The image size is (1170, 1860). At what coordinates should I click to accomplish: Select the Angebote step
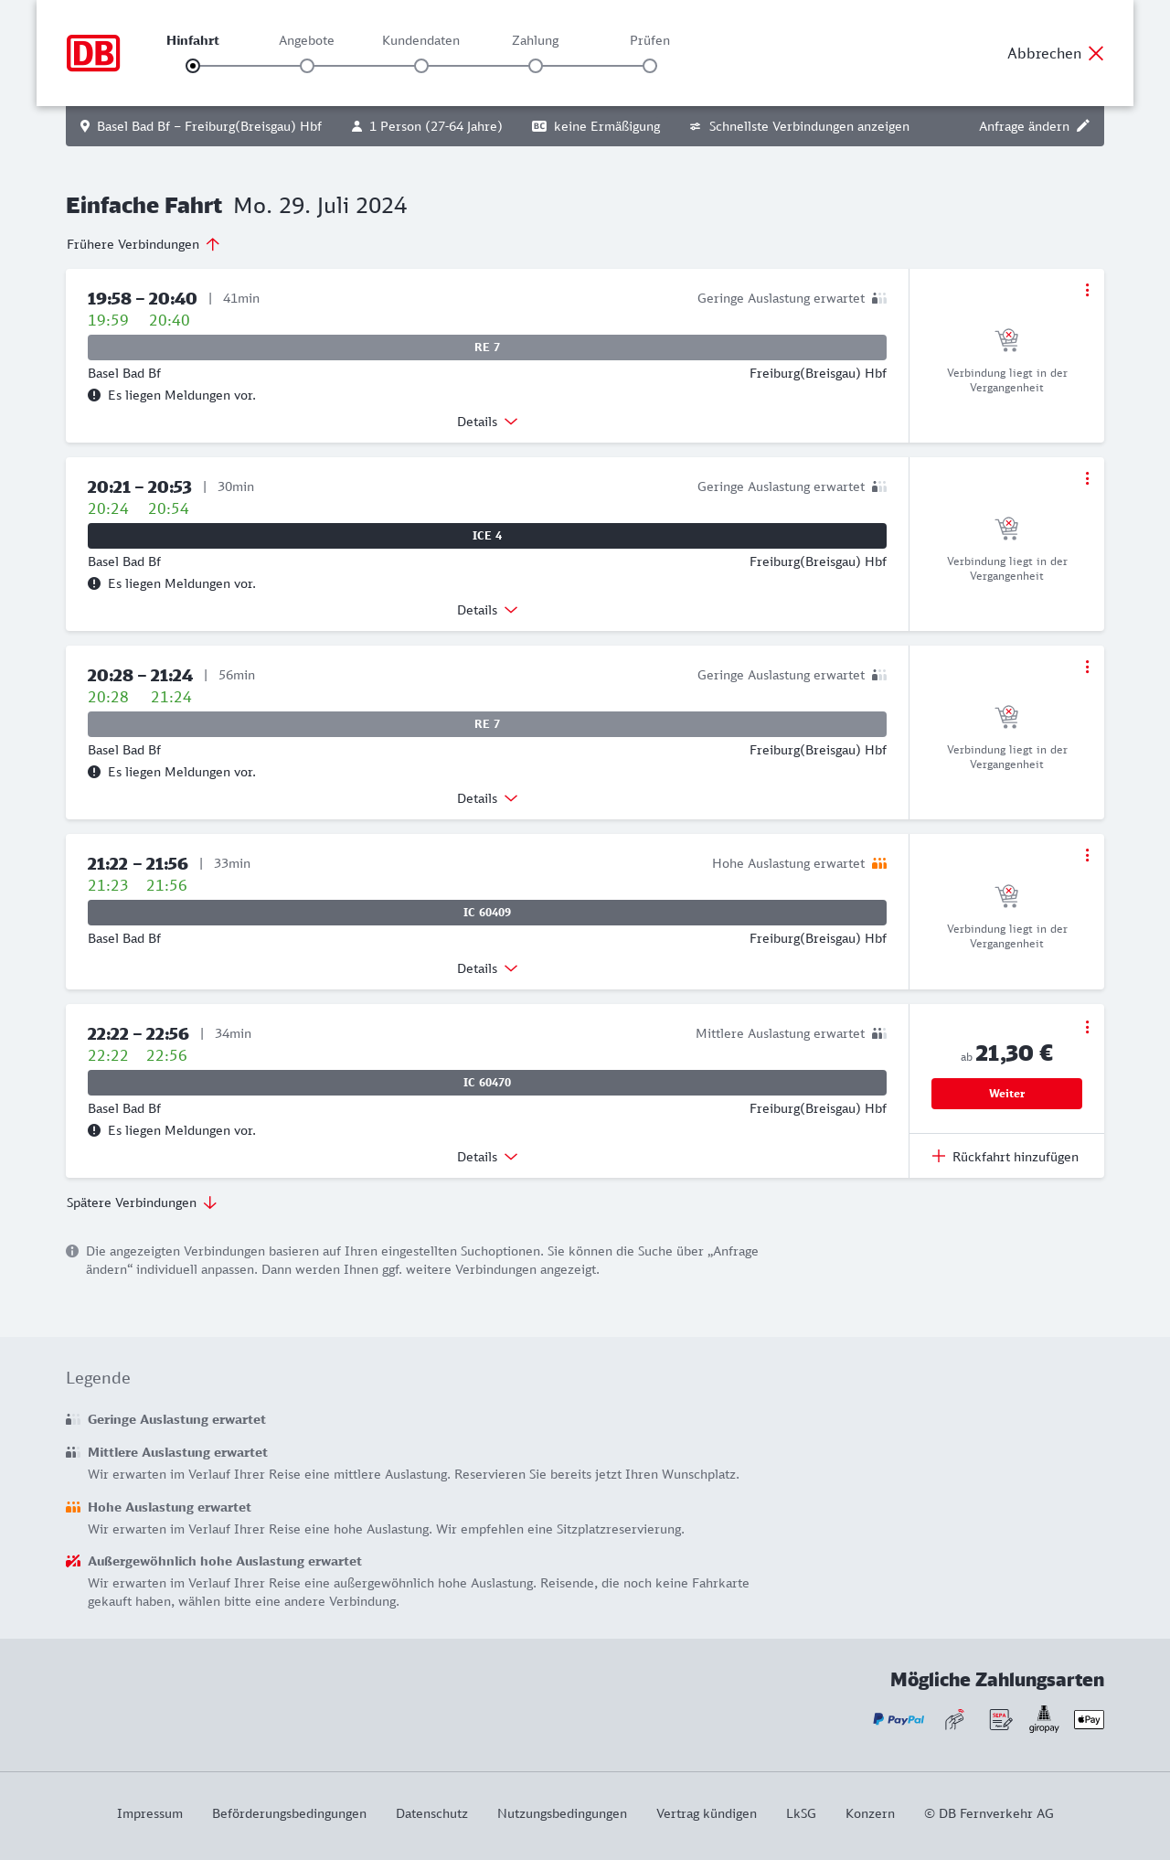pyautogui.click(x=307, y=65)
